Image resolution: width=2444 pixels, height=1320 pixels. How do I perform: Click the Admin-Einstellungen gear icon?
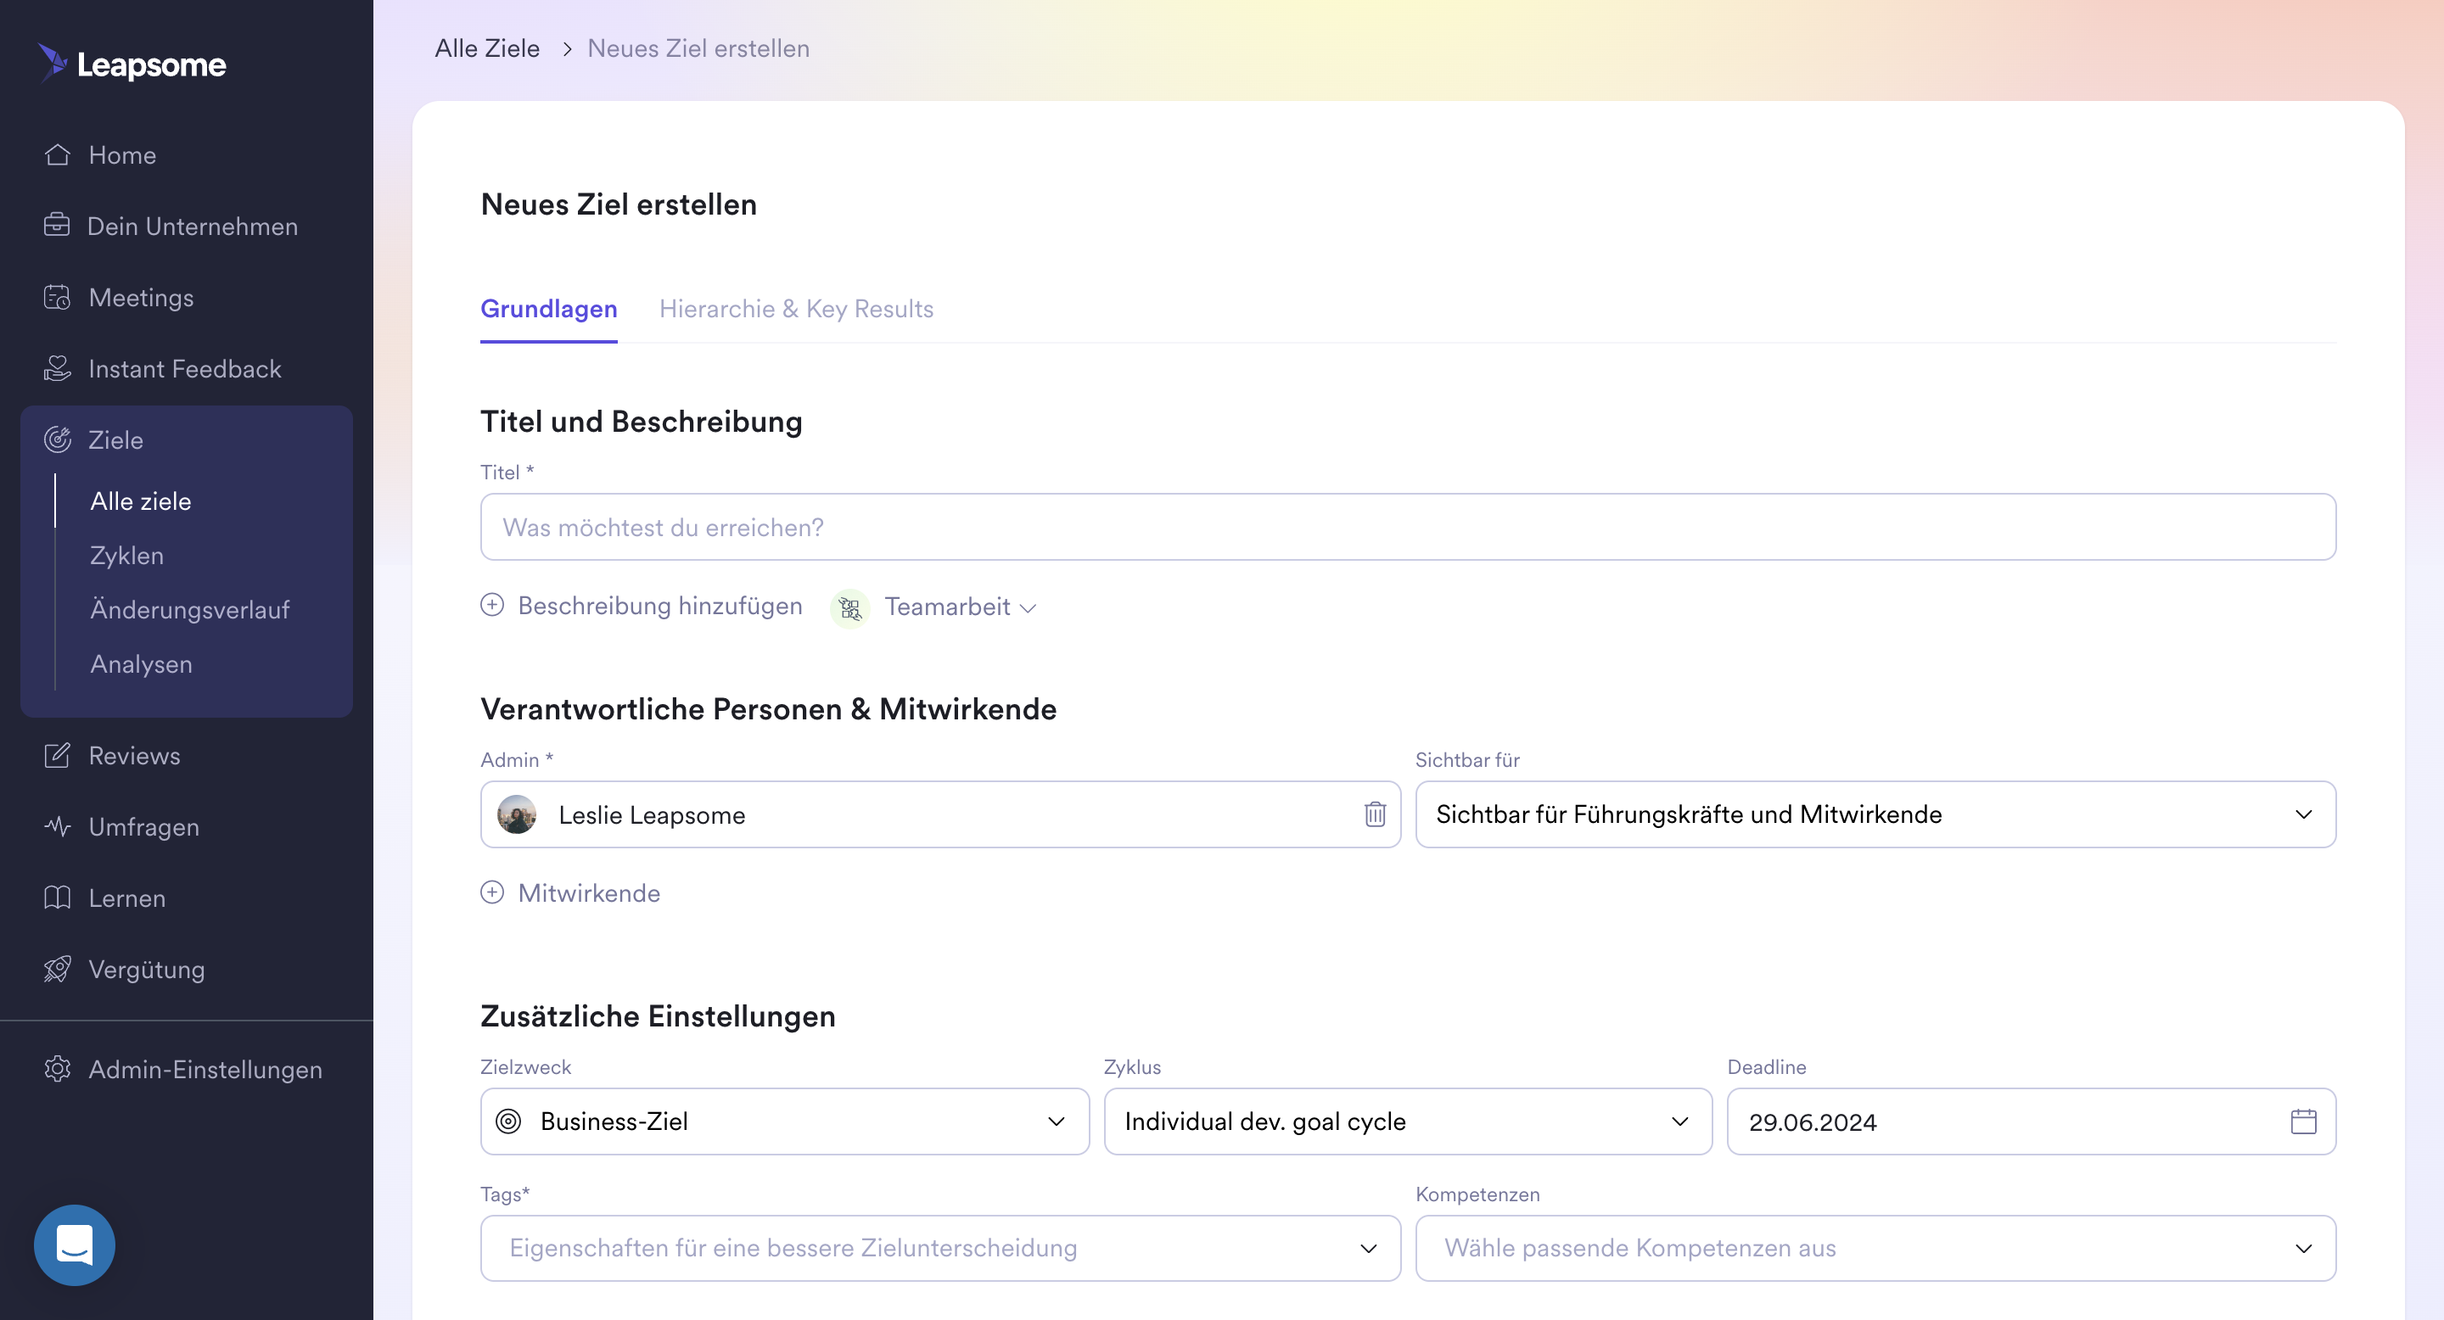[x=57, y=1069]
